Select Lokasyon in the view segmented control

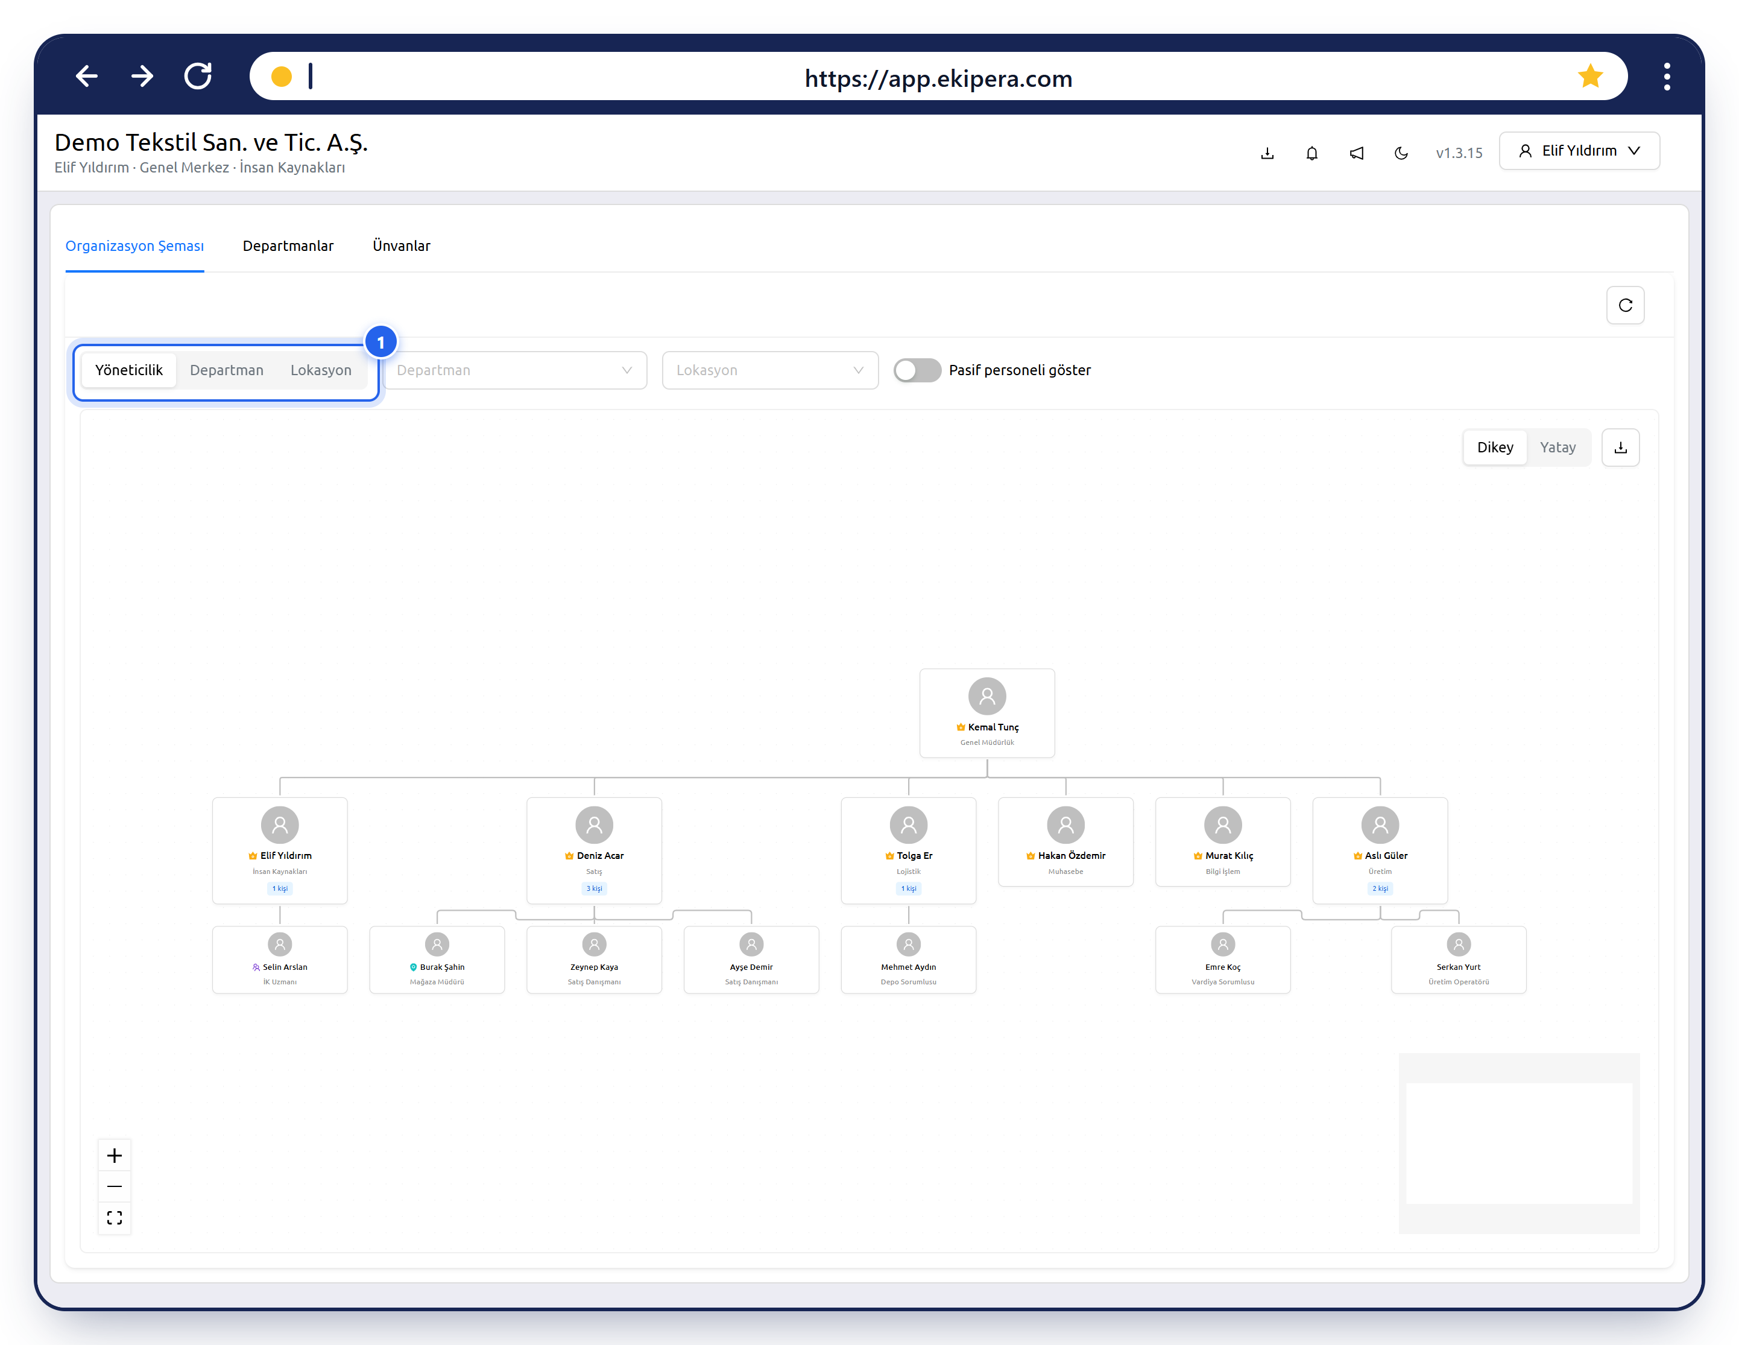coord(320,370)
